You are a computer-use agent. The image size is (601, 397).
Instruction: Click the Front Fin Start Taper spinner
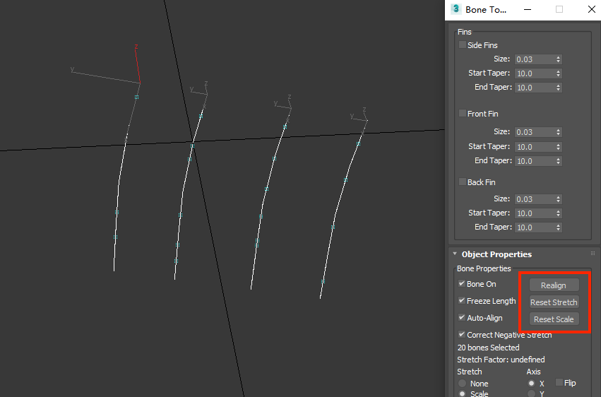point(559,147)
